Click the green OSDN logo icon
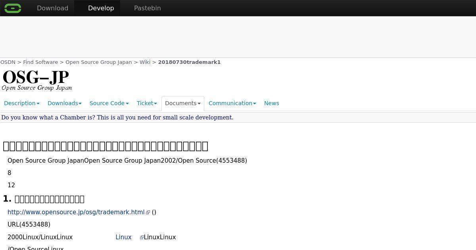The width and height of the screenshot is (476, 250). pyautogui.click(x=13, y=8)
